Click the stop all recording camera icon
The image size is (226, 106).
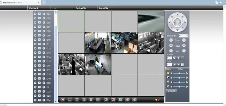pyautogui.click(x=134, y=100)
